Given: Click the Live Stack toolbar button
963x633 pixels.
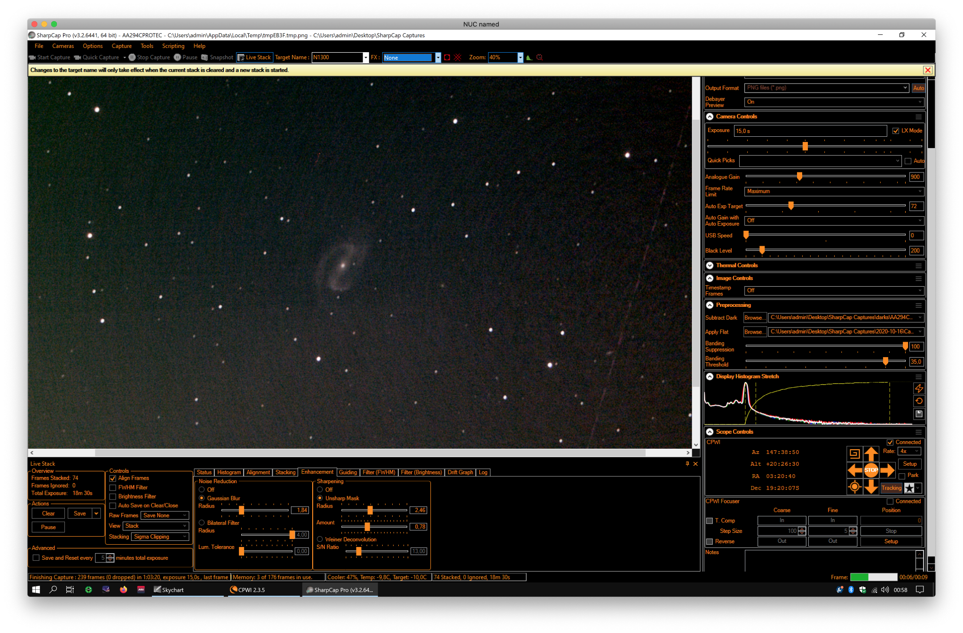Looking at the screenshot, I should [x=254, y=57].
